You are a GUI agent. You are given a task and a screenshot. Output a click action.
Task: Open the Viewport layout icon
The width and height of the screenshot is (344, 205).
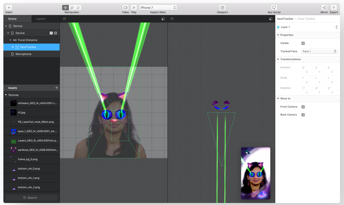pos(222,7)
